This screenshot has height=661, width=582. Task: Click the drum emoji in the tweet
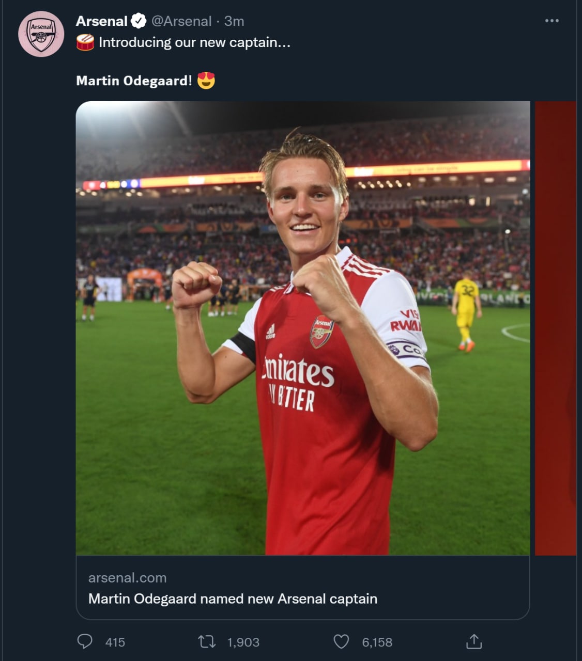85,42
